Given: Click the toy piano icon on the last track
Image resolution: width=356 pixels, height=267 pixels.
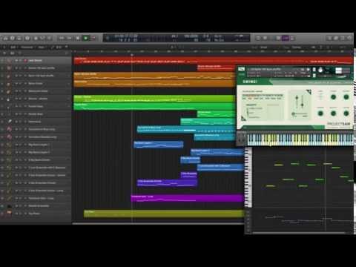Looking at the screenshot, I should click(x=9, y=213).
